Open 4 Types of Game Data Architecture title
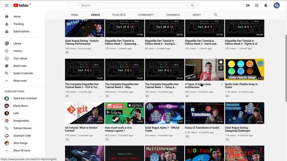287x161 pixels. pyautogui.click(x=198, y=86)
